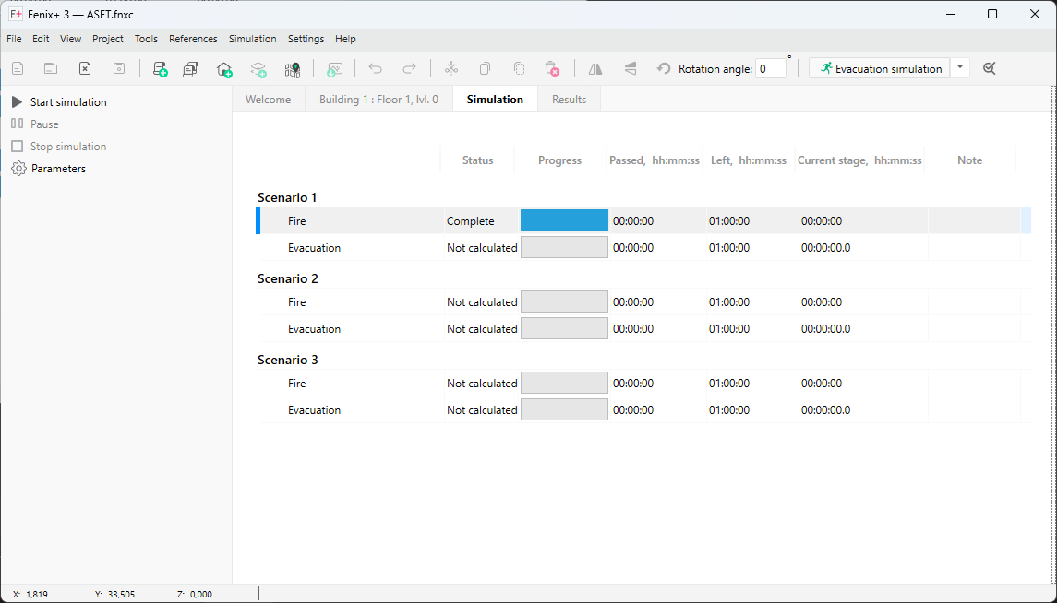This screenshot has width=1057, height=603.
Task: Open the Simulation menu
Action: (x=252, y=39)
